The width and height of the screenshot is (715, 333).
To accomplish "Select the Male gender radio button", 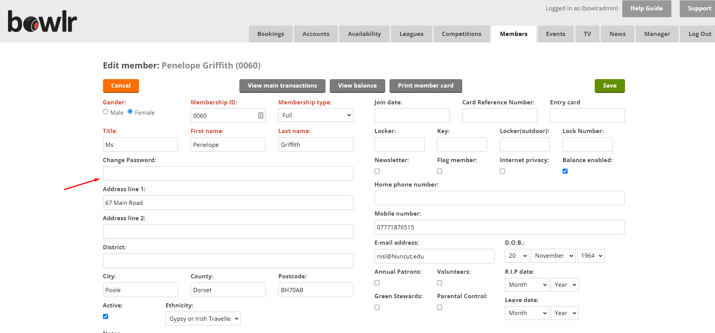I will point(106,112).
